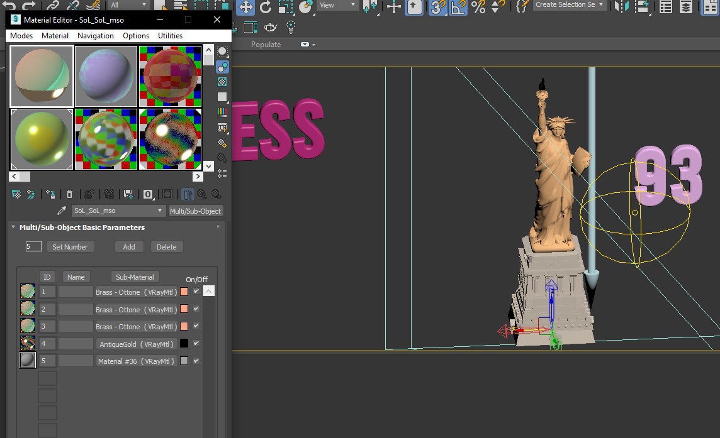Pick material from object with eyedropper
The height and width of the screenshot is (438, 720).
[62, 211]
